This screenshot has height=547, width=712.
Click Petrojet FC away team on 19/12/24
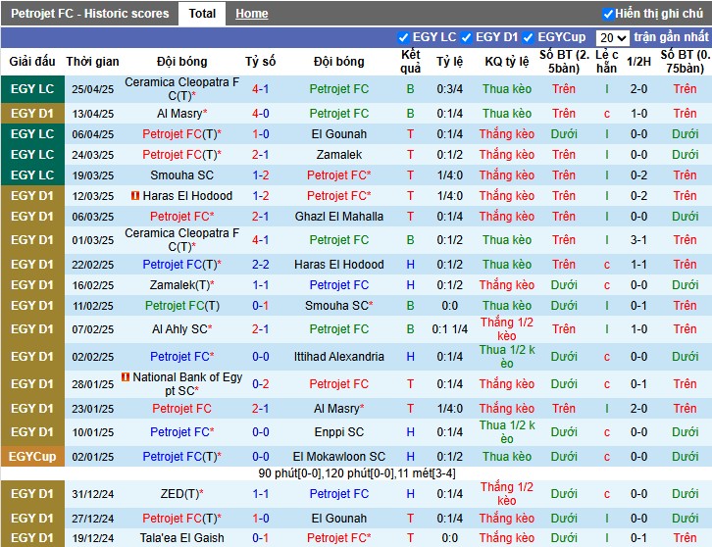click(338, 538)
